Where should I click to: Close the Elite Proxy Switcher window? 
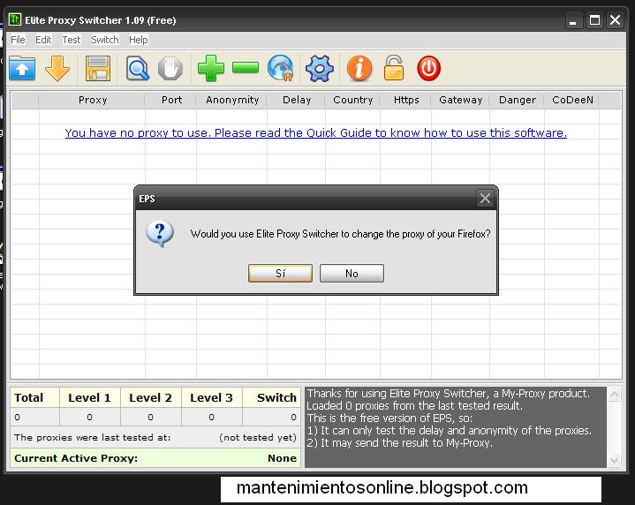pyautogui.click(x=616, y=20)
